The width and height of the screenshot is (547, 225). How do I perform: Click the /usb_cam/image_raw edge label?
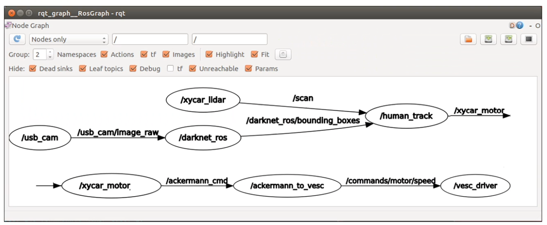[118, 133]
